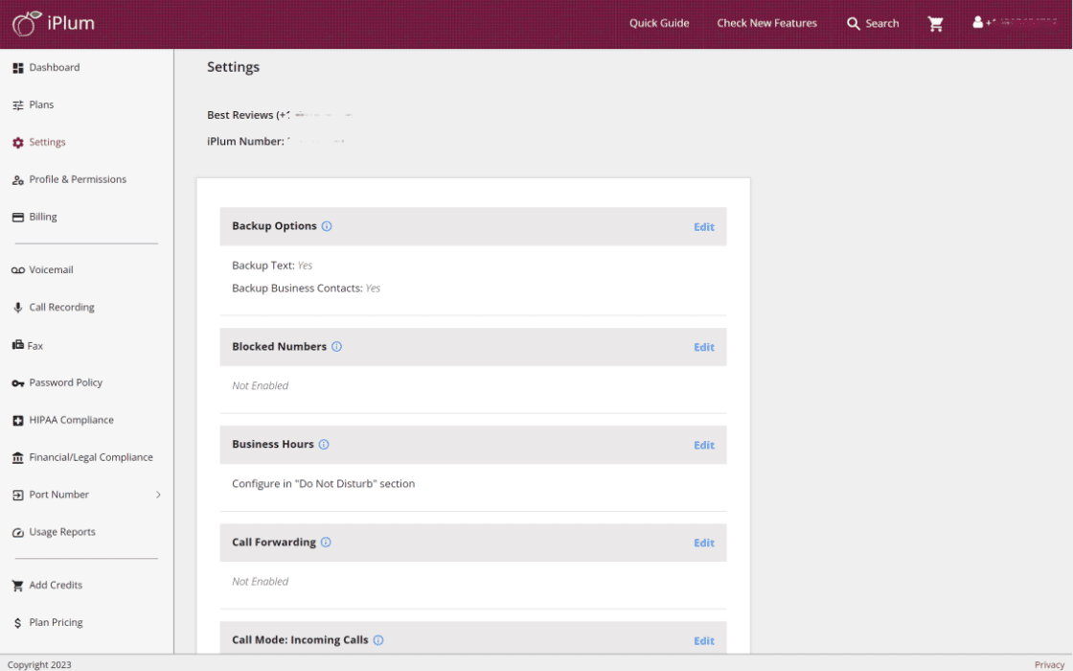This screenshot has height=671, width=1073.
Task: Click the Search magnifier in header
Action: tap(853, 24)
